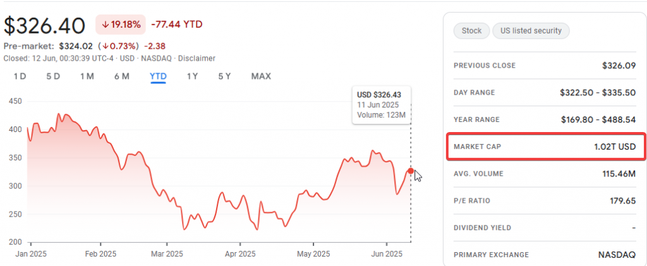Click the Jan 2025 axis label
This screenshot has height=266, width=647.
(x=31, y=253)
